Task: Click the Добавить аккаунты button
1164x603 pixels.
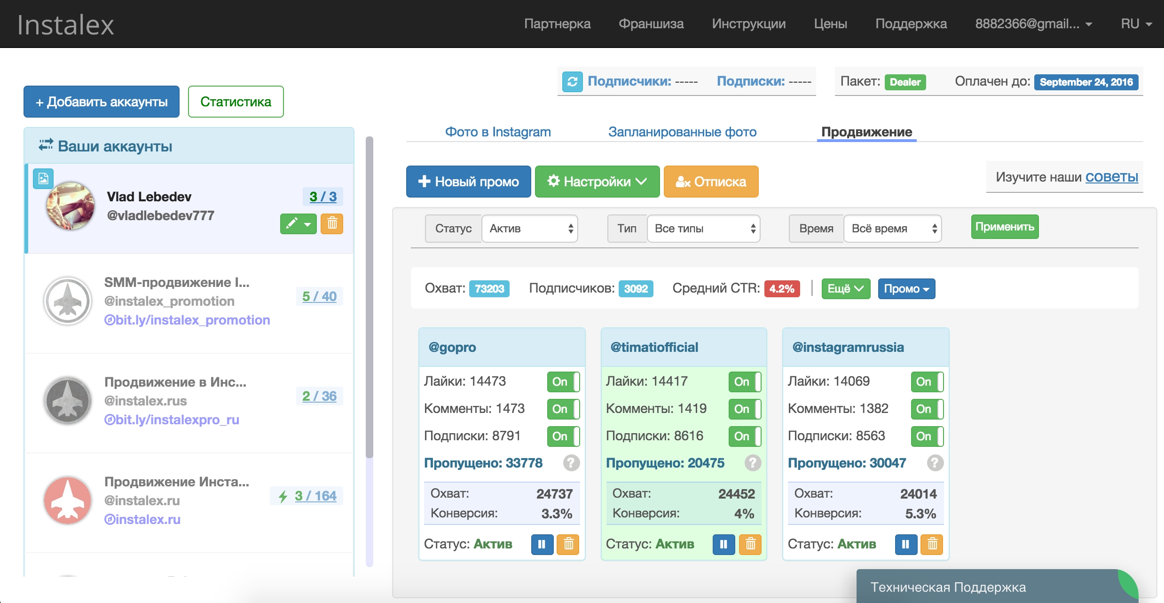Action: coord(102,102)
